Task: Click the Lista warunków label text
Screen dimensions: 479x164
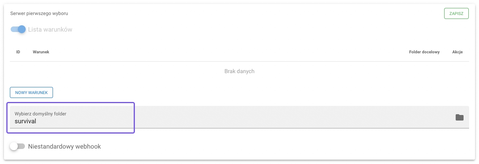Action: 50,30
